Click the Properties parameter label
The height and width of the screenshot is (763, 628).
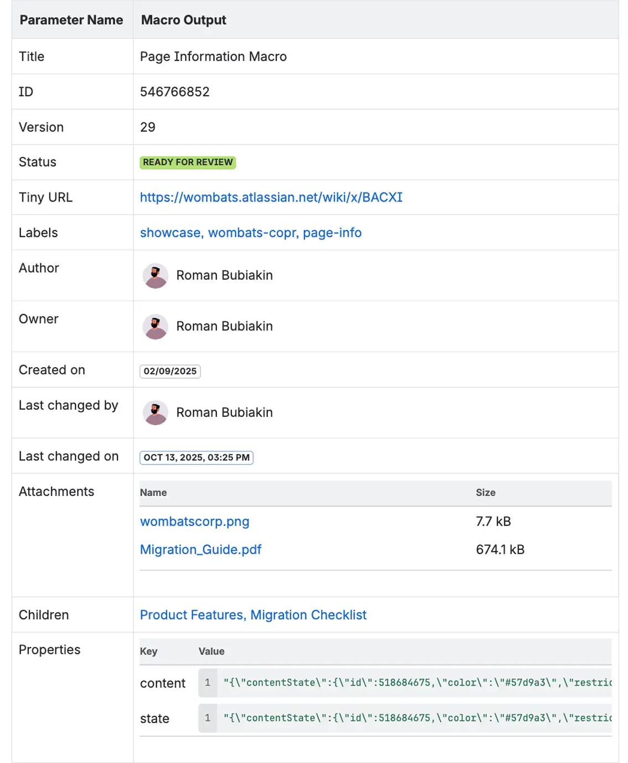point(50,650)
